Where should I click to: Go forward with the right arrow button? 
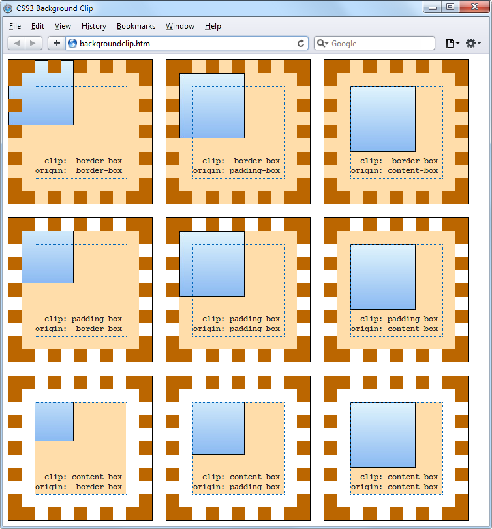[33, 43]
